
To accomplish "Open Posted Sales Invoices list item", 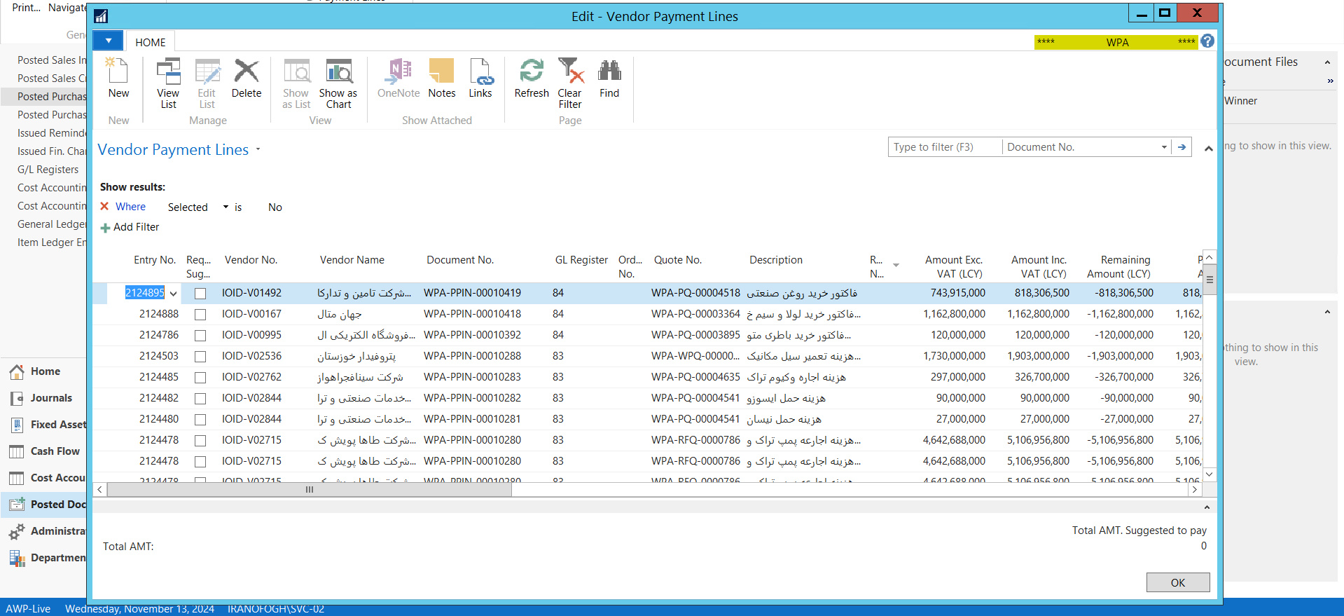I will tap(52, 60).
